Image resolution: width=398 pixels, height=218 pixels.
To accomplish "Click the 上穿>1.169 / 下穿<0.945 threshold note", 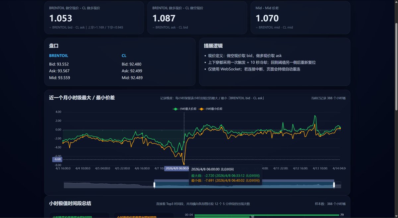I will pyautogui.click(x=106, y=27).
